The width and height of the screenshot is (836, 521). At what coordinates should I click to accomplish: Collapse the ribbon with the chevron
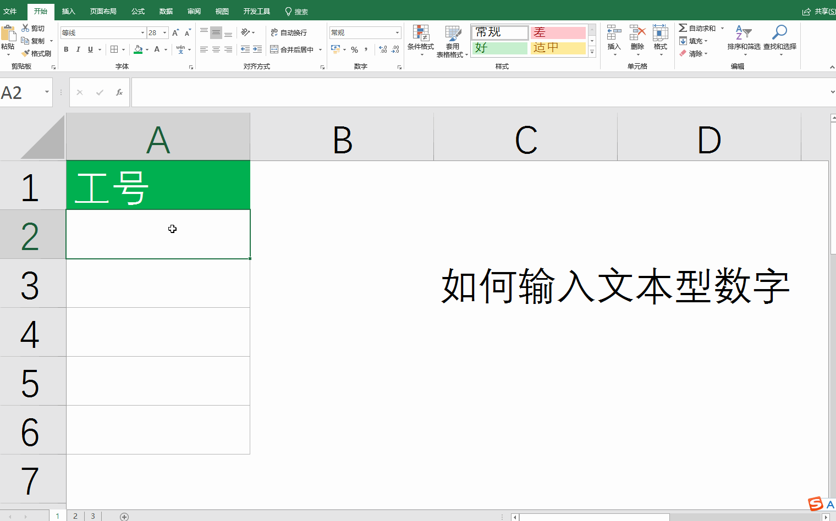point(832,67)
